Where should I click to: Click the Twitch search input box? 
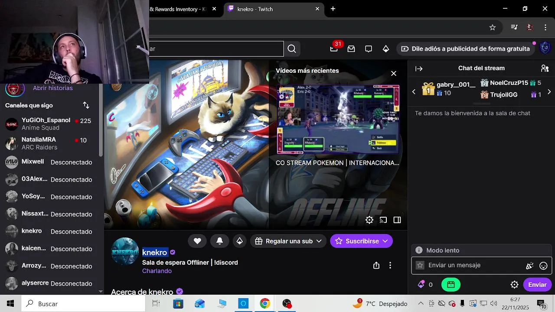(x=216, y=49)
